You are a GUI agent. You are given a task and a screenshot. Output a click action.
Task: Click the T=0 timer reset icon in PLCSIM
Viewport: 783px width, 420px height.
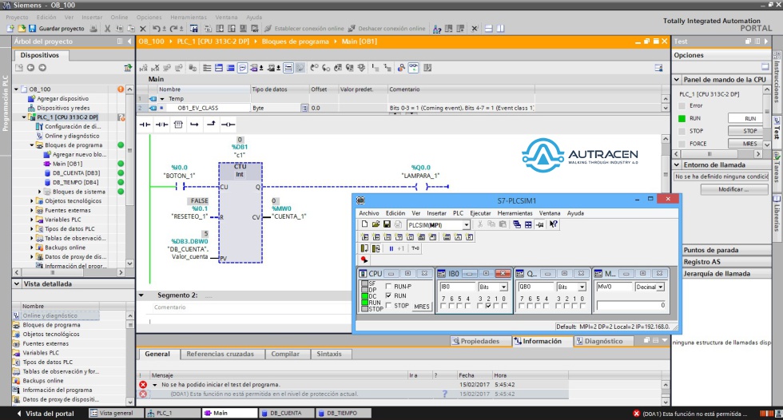(415, 248)
